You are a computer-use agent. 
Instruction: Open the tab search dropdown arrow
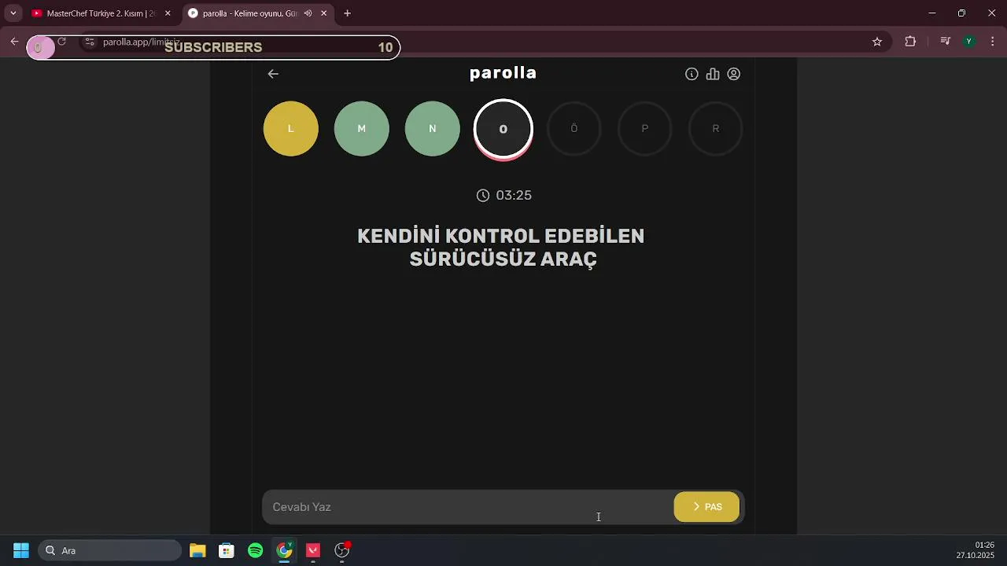tap(13, 13)
